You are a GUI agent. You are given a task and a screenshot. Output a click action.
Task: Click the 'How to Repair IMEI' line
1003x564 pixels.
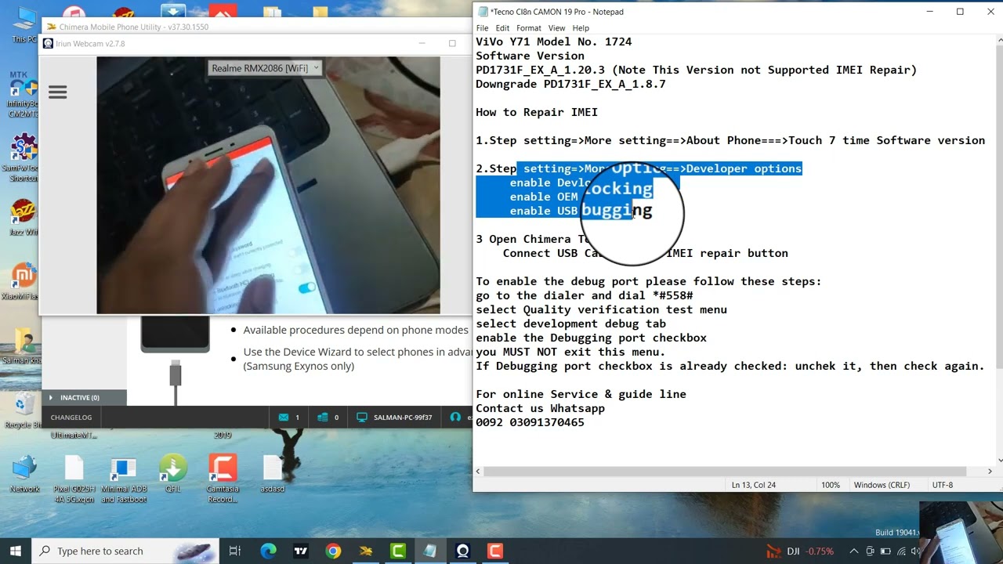tap(537, 112)
